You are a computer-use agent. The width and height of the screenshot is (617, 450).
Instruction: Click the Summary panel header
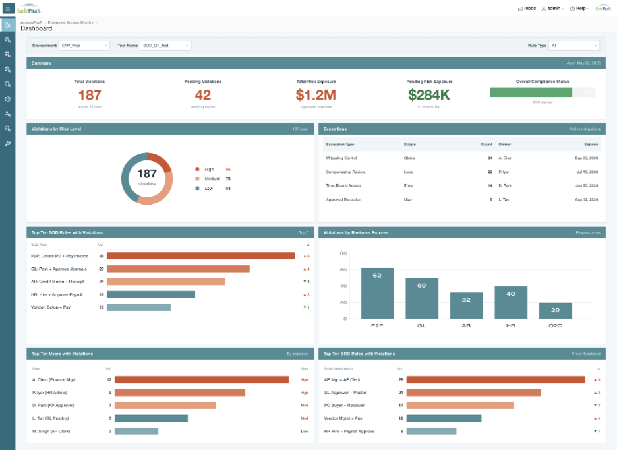316,63
